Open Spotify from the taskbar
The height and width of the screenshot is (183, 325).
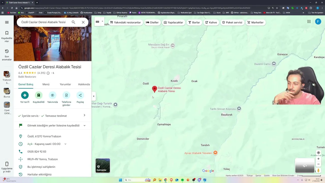[182, 180]
